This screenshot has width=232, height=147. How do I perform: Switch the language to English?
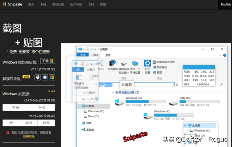[x=225, y=4]
